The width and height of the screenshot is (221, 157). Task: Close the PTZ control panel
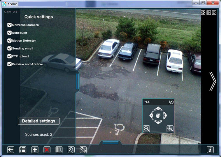click(171, 102)
